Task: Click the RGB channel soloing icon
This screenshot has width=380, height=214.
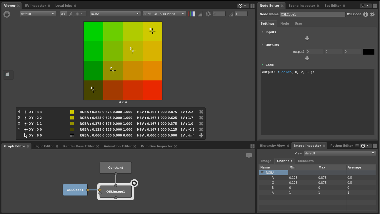Action: click(x=191, y=14)
